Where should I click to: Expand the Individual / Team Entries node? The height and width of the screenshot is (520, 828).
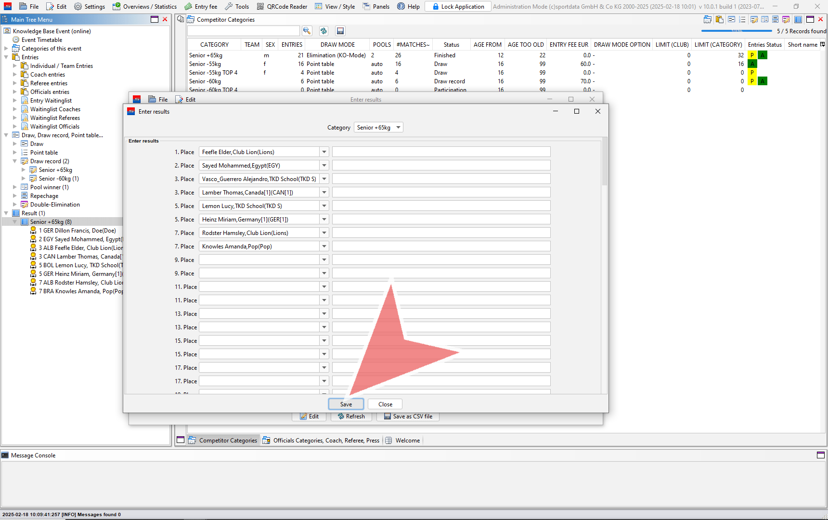point(15,66)
